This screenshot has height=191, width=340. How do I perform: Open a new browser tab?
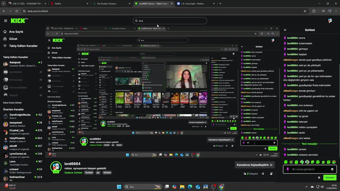pyautogui.click(x=220, y=4)
